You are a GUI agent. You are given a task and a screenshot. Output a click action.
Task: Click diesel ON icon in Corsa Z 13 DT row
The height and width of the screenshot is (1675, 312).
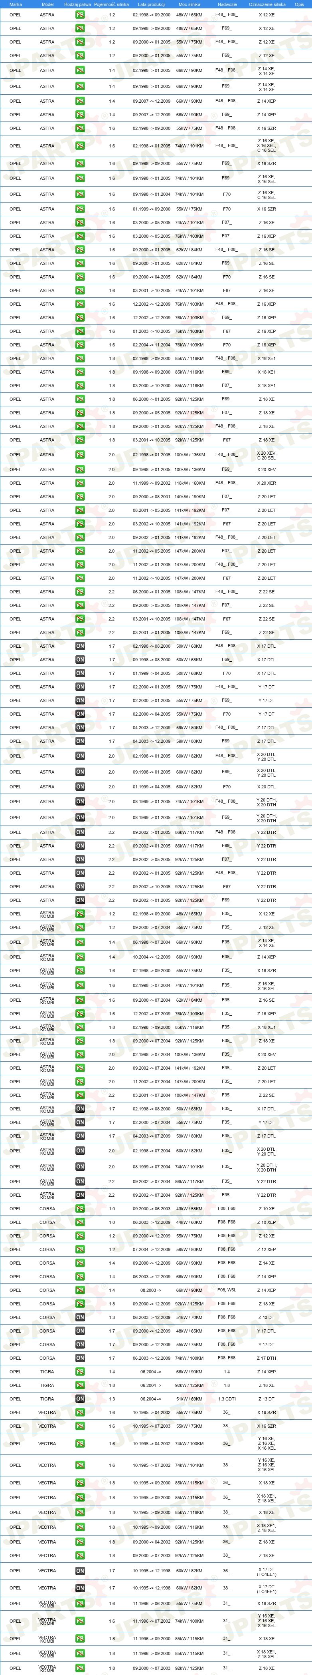tap(80, 1317)
